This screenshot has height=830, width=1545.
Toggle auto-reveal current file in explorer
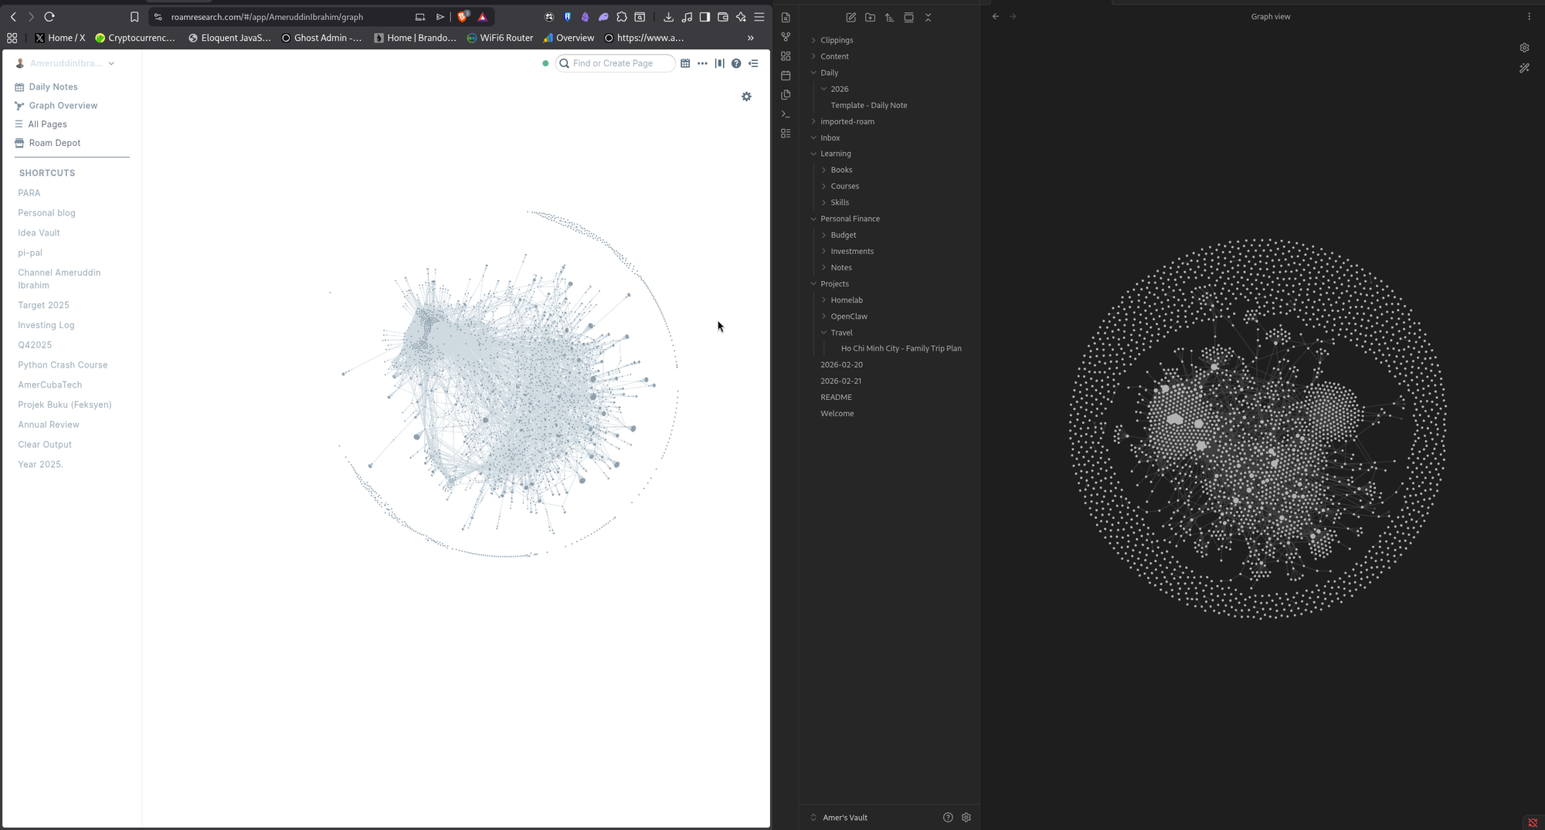point(908,17)
